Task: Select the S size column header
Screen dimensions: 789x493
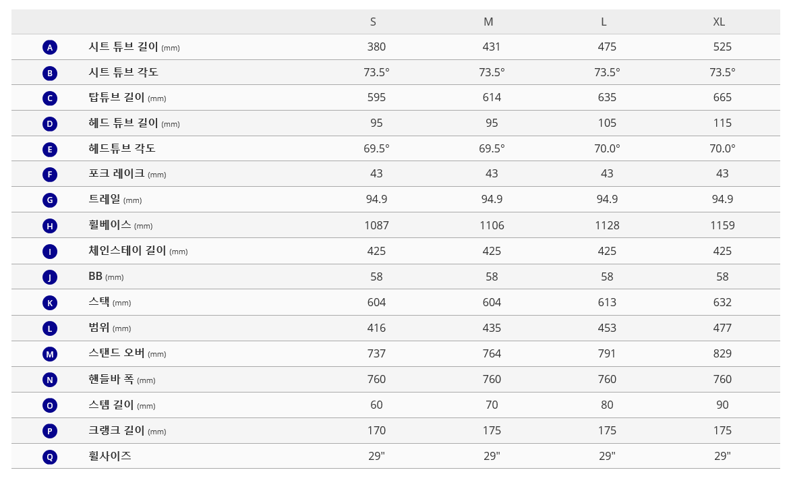Action: tap(373, 22)
